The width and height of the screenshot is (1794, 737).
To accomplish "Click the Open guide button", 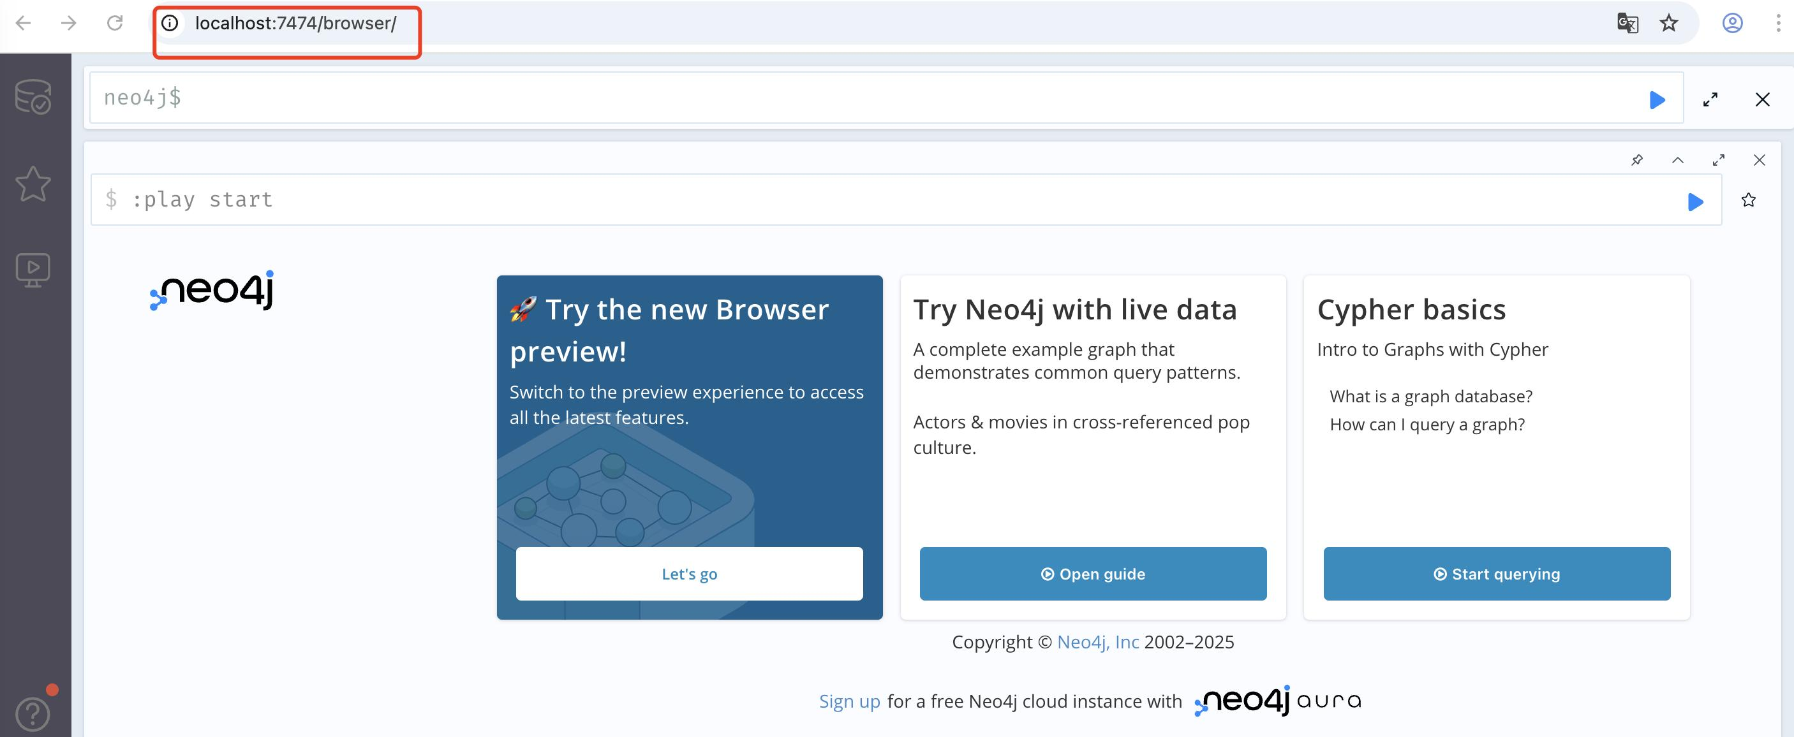I will [1093, 573].
